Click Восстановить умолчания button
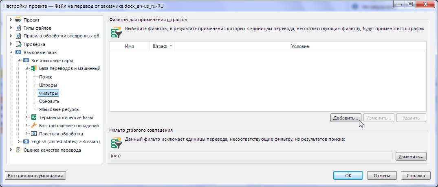Viewport: 438px width, 187px height. (x=35, y=176)
